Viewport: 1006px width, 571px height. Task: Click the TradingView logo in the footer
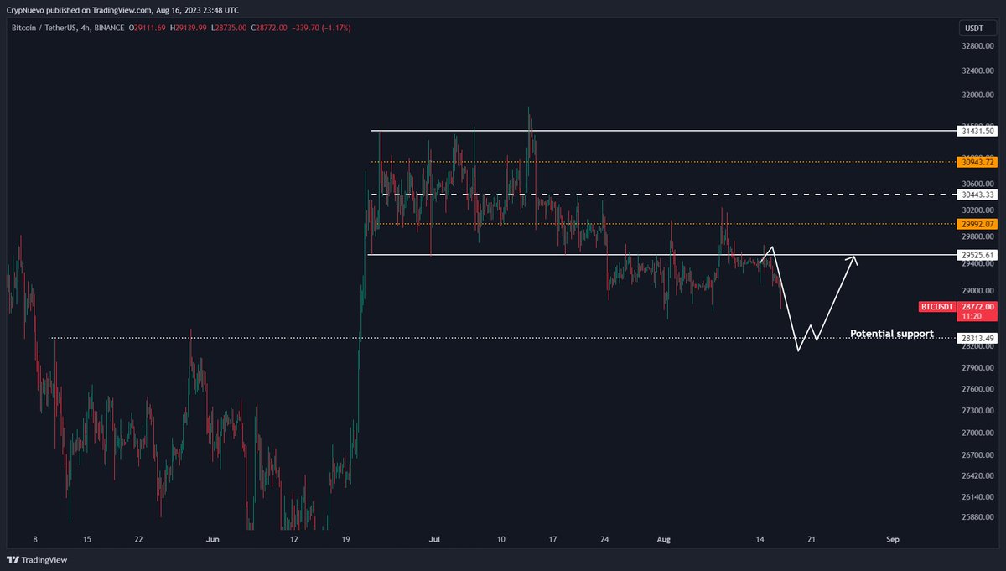pyautogui.click(x=37, y=559)
